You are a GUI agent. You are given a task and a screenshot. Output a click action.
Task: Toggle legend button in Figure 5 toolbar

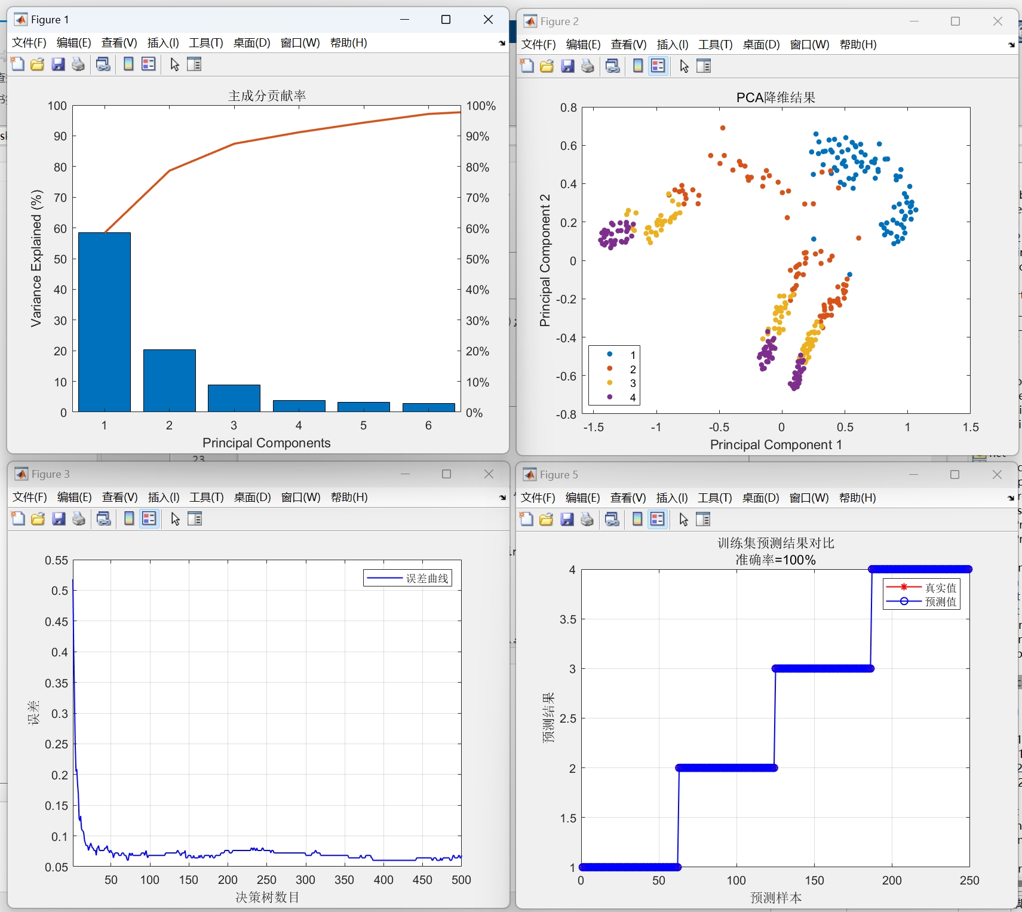coord(658,519)
